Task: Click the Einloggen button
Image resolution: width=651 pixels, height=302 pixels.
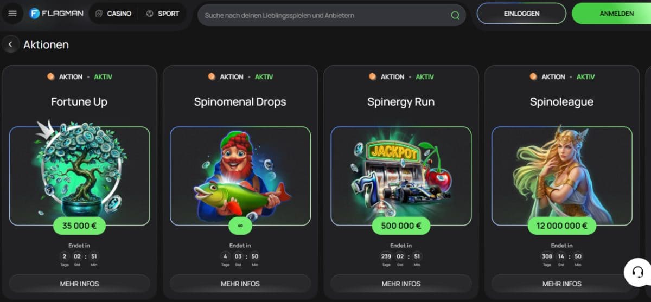Action: pyautogui.click(x=521, y=14)
